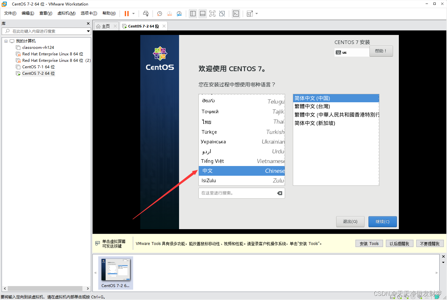Clear the language search field

pyautogui.click(x=280, y=193)
